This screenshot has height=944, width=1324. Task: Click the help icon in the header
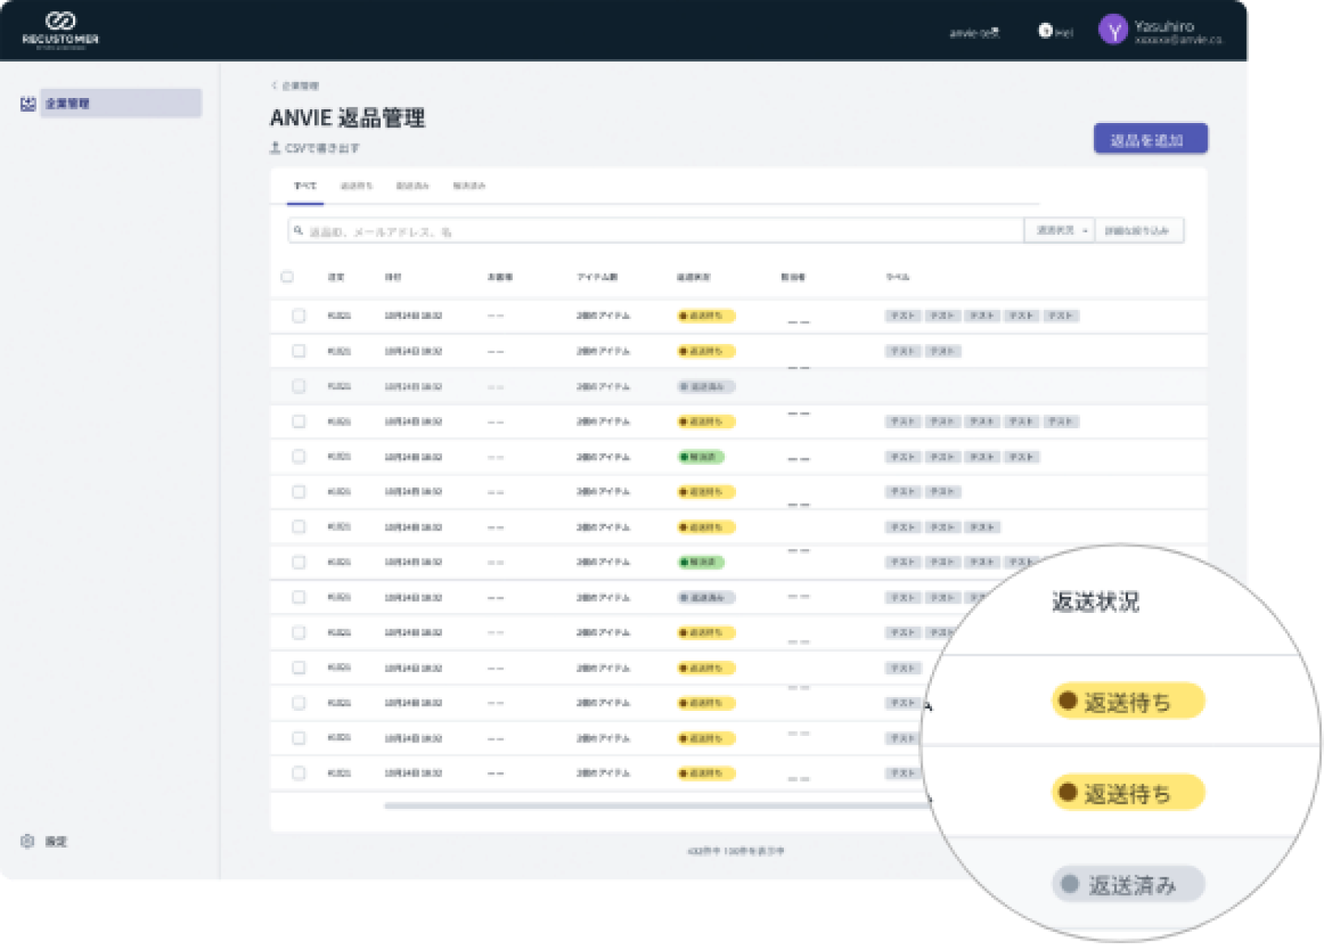1045,31
